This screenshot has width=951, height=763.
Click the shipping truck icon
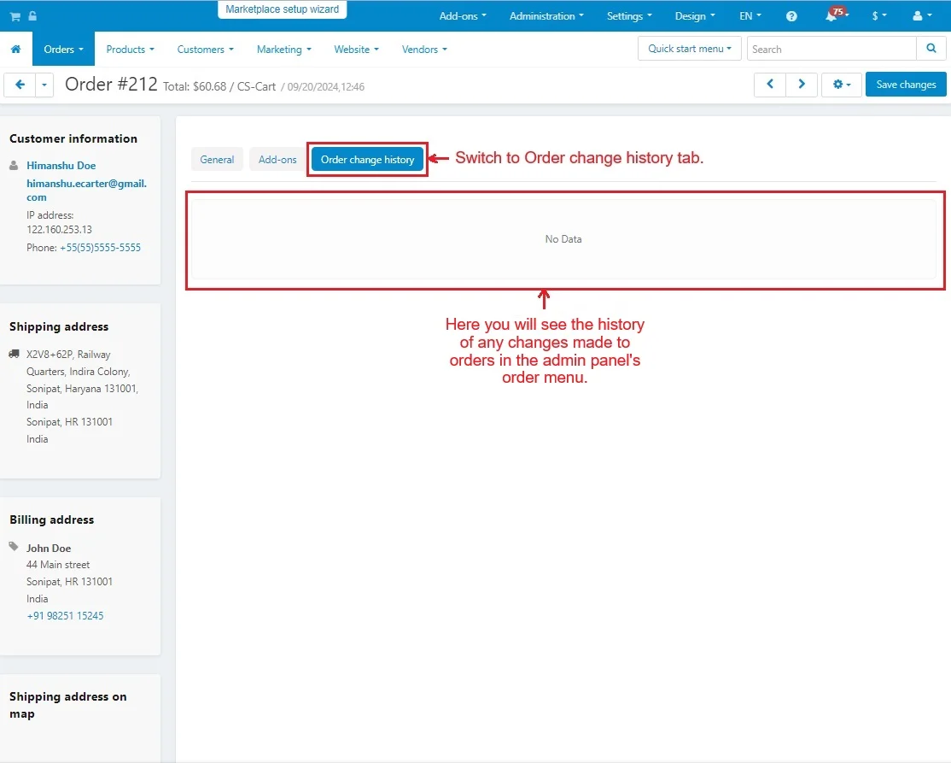(14, 354)
